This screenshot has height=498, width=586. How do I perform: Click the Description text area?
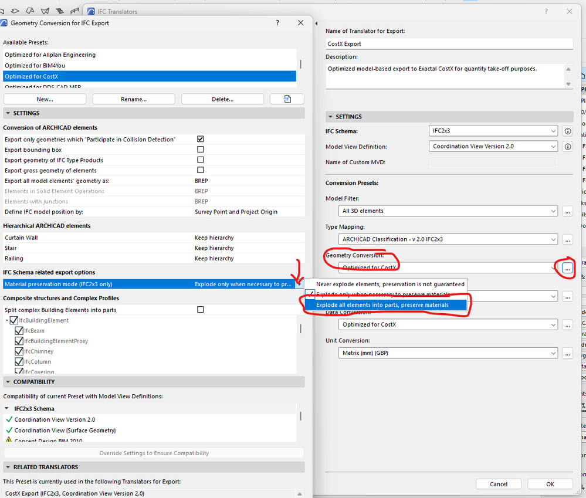click(x=445, y=76)
